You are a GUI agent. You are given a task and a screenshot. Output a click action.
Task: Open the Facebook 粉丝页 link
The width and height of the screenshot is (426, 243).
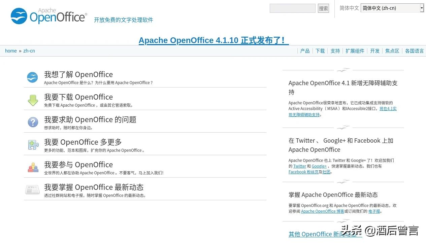click(x=303, y=172)
